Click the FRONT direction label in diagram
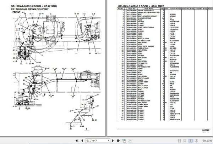Viewport: 213px width, 144px height. pos(16,12)
